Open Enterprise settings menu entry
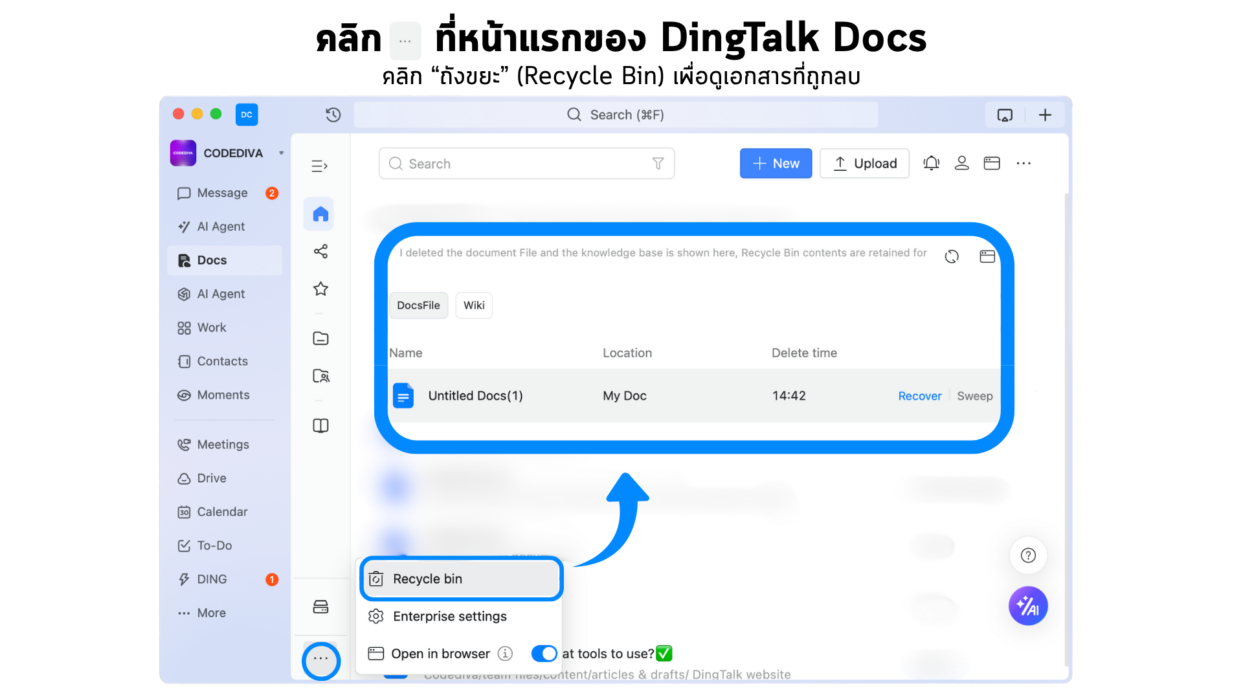The height and width of the screenshot is (699, 1243). pos(449,616)
